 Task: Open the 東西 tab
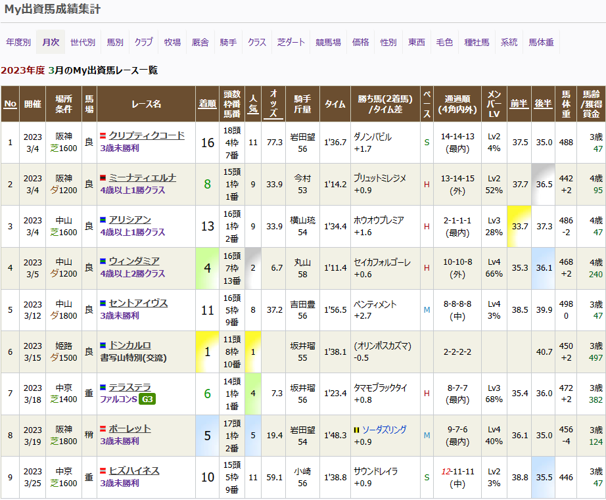[417, 42]
